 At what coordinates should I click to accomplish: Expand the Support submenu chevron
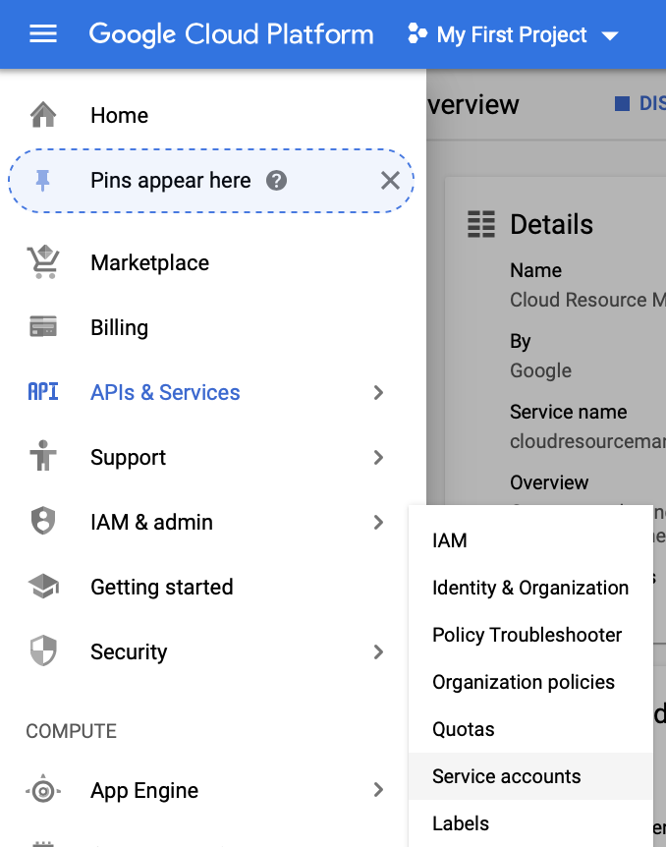pos(378,458)
